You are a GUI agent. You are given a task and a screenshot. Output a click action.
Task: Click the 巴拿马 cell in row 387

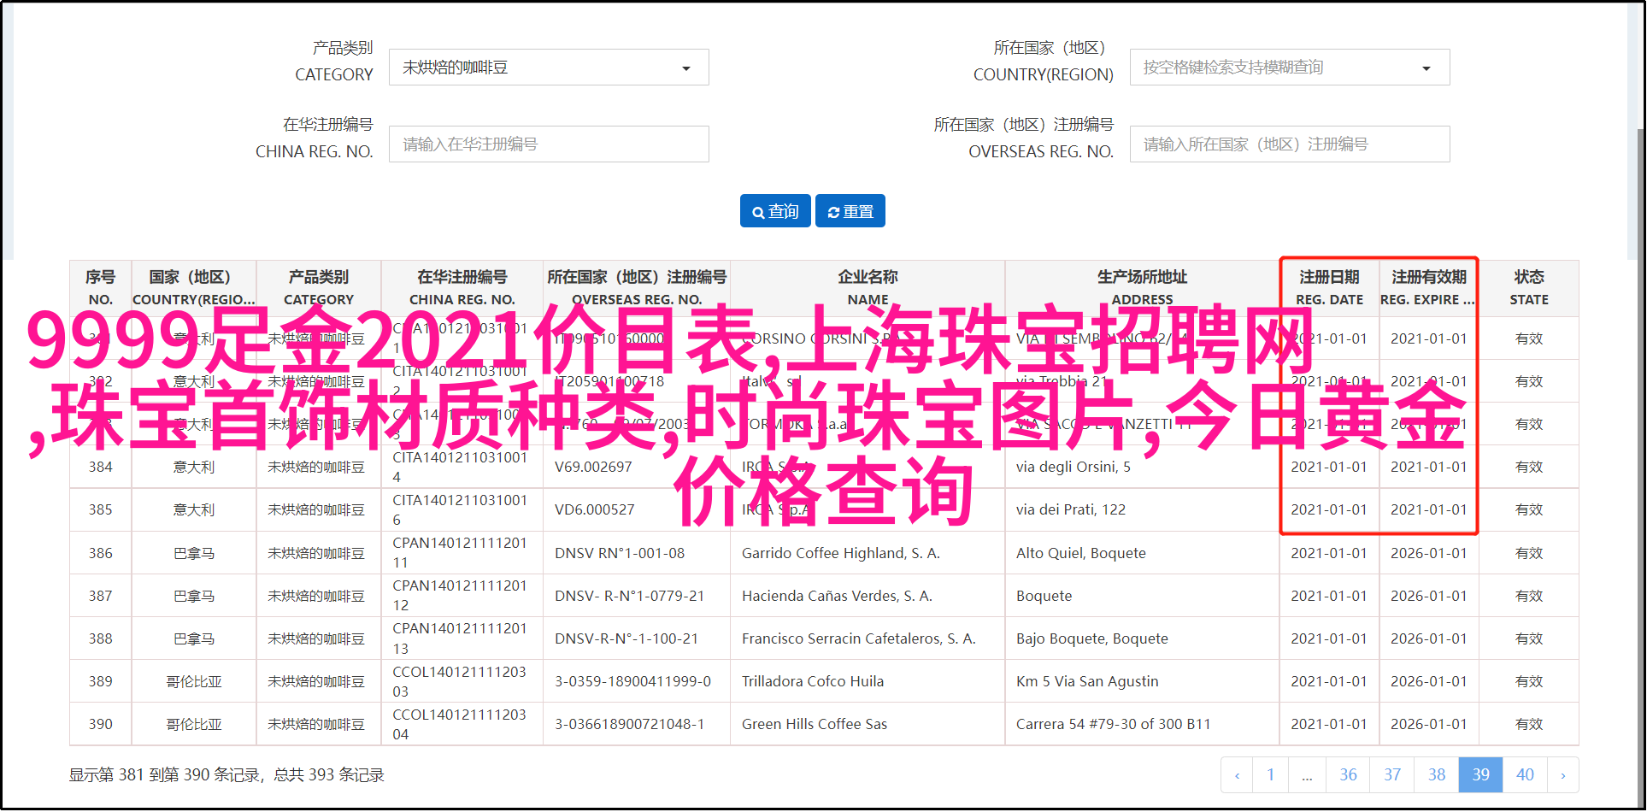click(193, 596)
